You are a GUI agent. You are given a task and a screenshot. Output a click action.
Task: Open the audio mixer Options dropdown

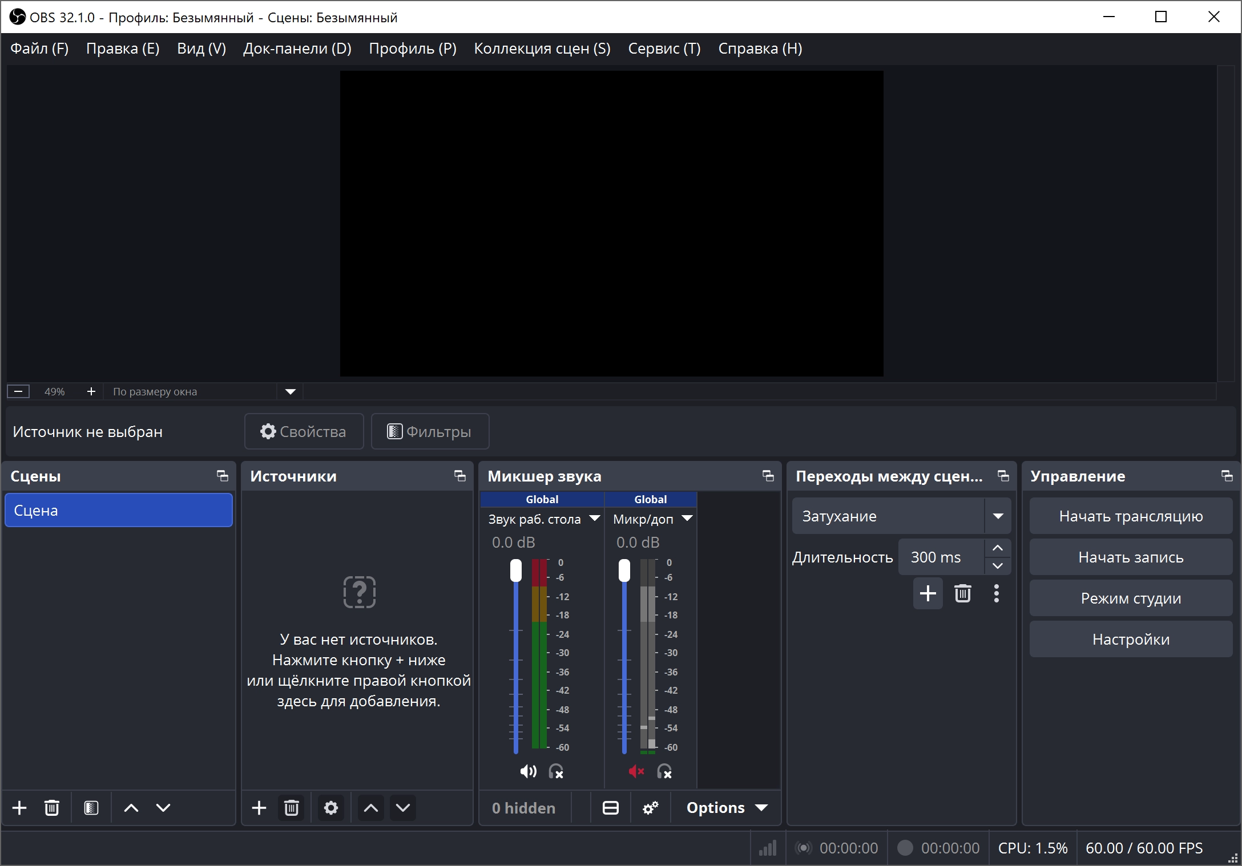coord(726,808)
